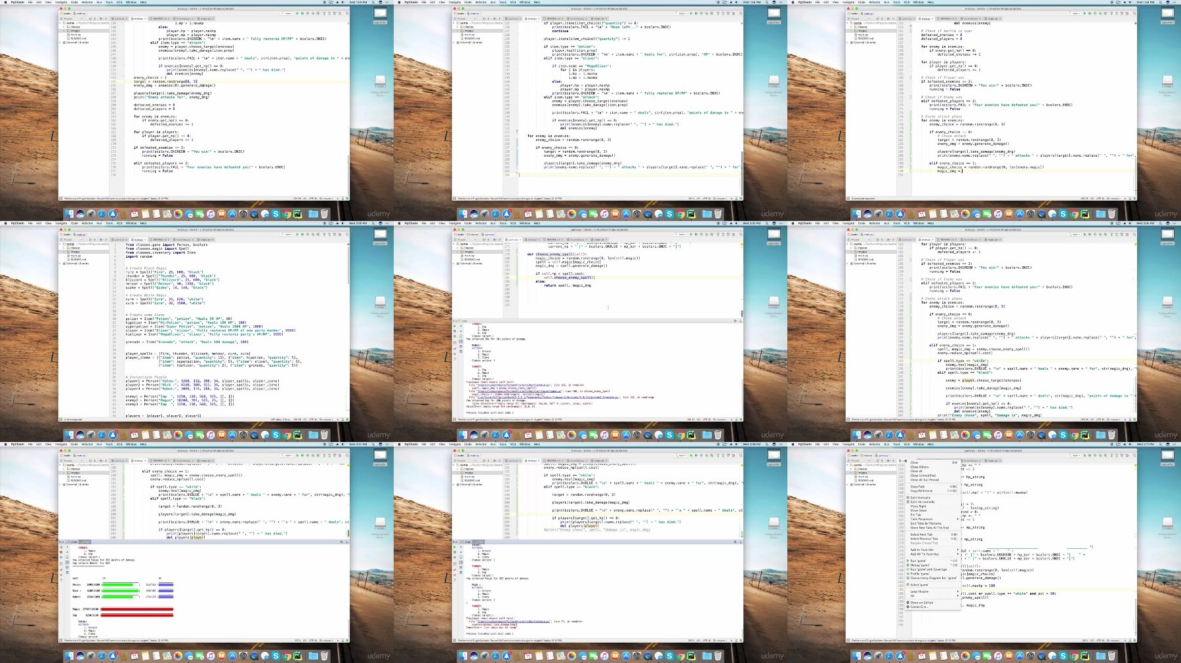Choose "Move Right" in the tab context menu
1181x663 pixels.
933,506
